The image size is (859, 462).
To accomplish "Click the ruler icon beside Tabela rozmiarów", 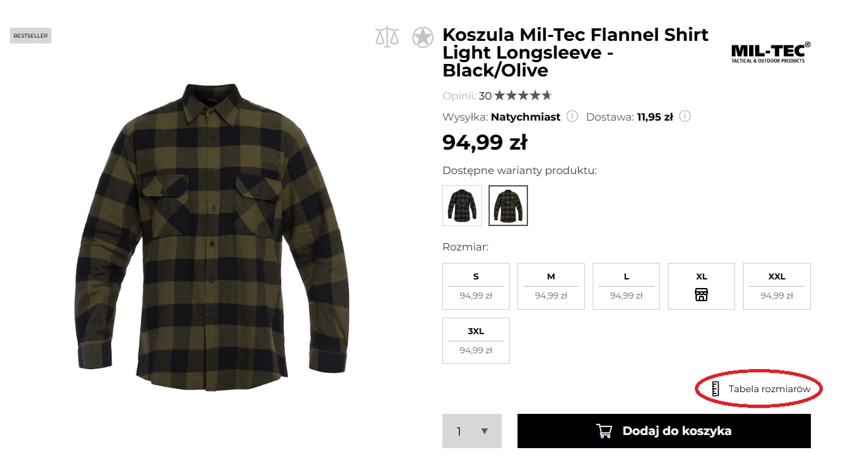I will point(715,389).
